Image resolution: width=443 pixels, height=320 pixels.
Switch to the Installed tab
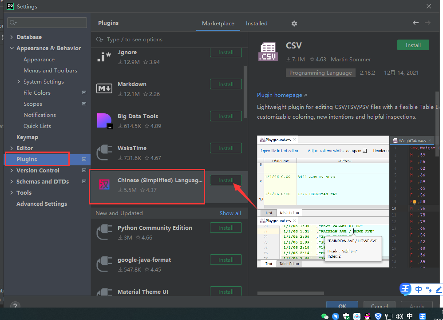(x=257, y=24)
